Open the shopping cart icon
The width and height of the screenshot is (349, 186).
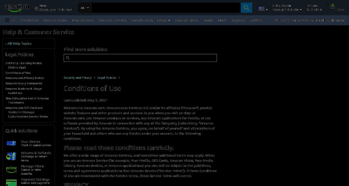point(332,7)
